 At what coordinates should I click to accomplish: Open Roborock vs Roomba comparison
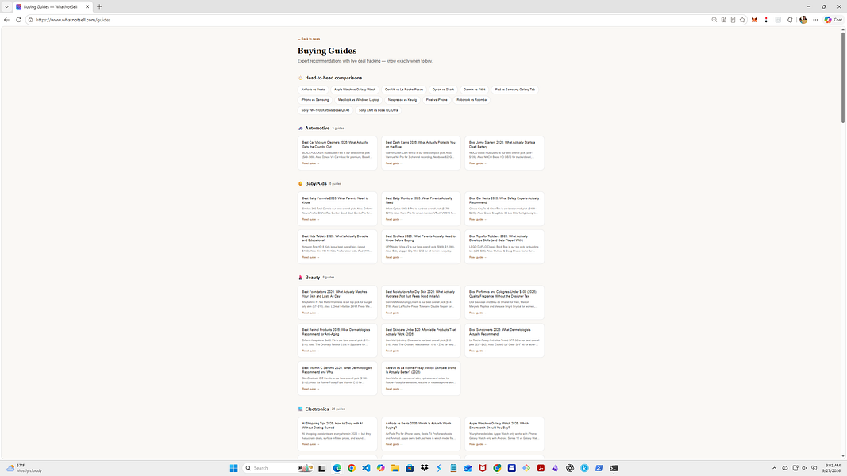[x=472, y=100]
